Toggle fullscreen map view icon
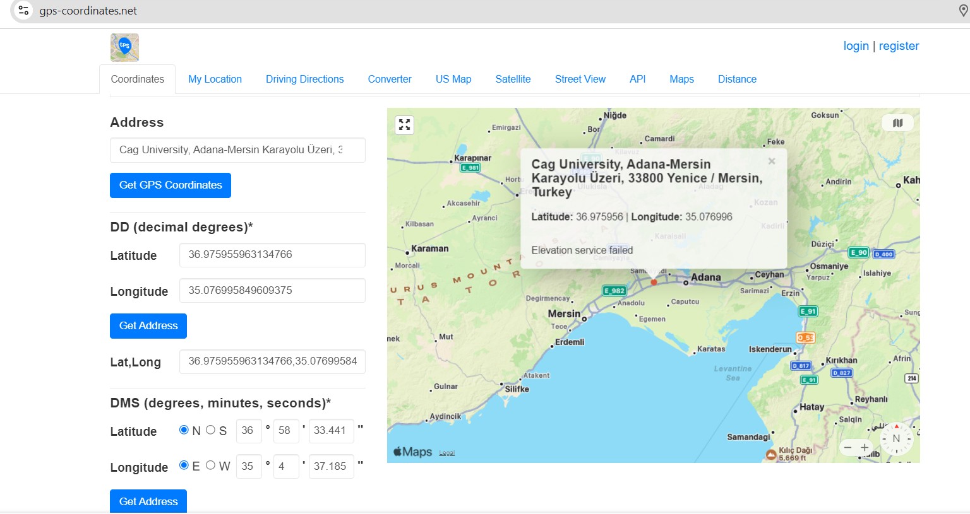The height and width of the screenshot is (514, 970). coord(404,124)
